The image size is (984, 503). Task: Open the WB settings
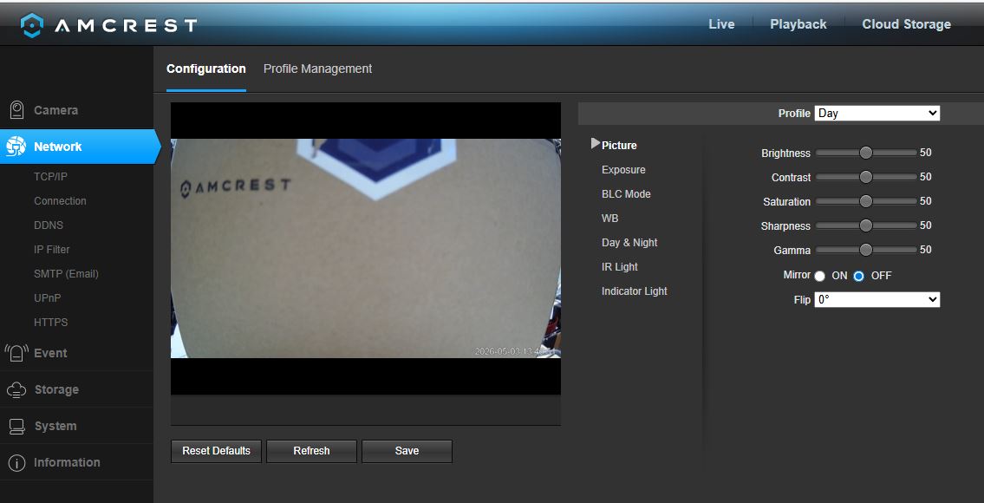coord(609,219)
